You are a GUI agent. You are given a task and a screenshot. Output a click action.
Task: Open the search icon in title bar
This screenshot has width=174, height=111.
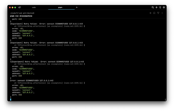153,7
